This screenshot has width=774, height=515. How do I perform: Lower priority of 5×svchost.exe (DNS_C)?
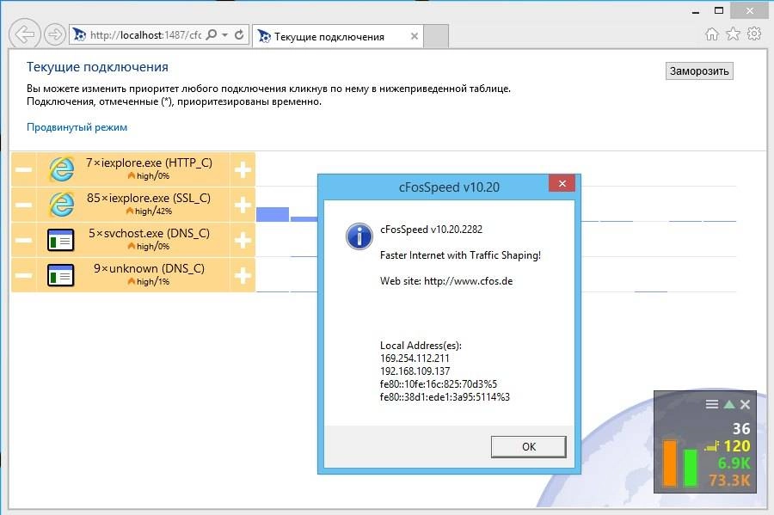[23, 240]
